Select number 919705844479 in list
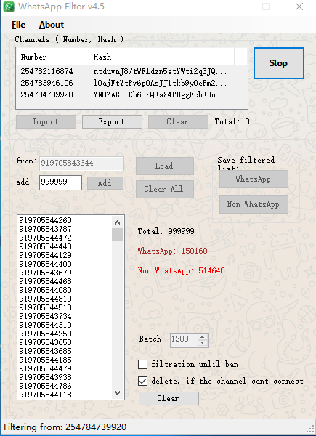The width and height of the screenshot is (316, 436). tap(45, 368)
